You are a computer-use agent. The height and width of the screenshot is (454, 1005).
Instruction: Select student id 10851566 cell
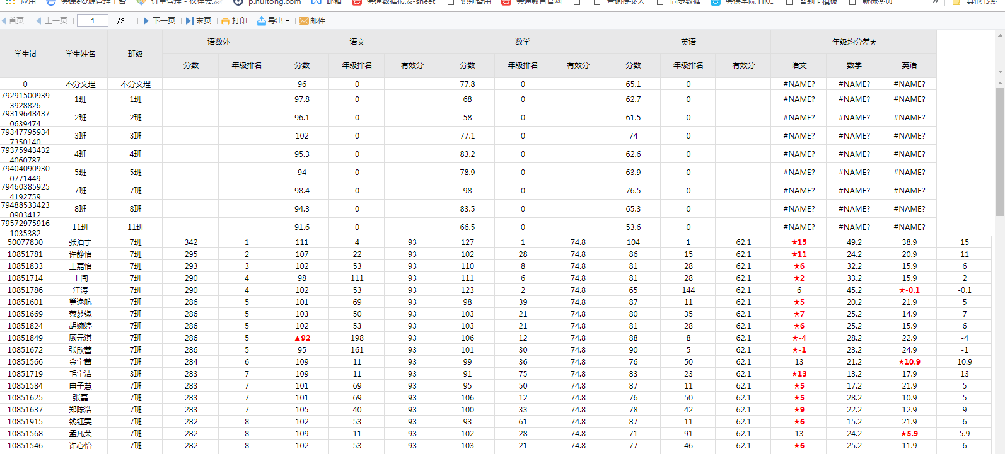click(25, 362)
